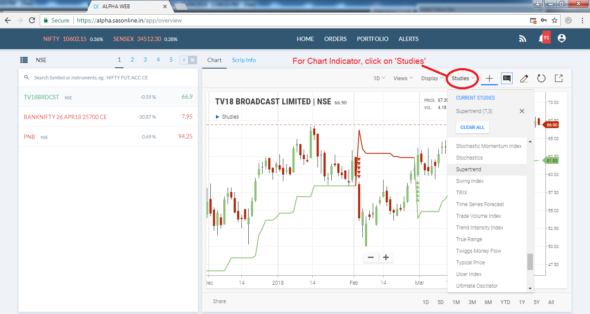590x314 pixels.
Task: Select BANKNIFTY 26 APR18 25700 CE row
Action: [x=108, y=117]
